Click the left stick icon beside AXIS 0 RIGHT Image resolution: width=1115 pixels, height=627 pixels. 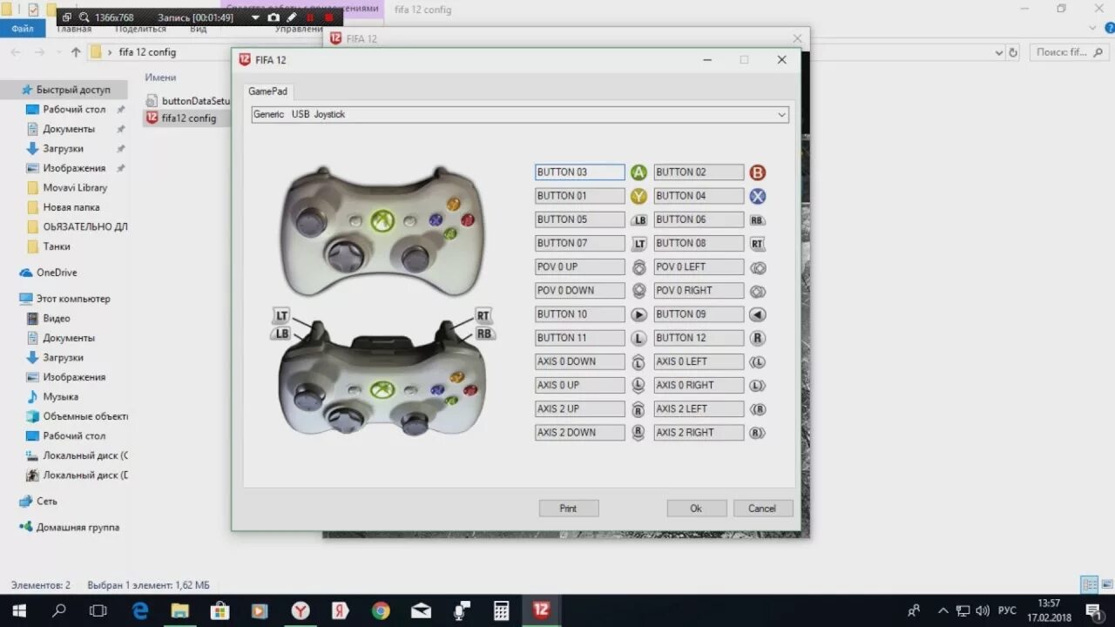coord(758,385)
